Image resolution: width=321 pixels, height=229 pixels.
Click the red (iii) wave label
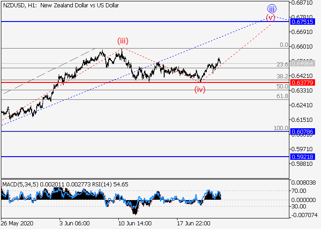[x=122, y=41]
